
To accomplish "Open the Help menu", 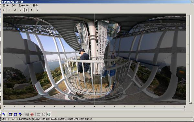I will pyautogui.click(x=35, y=5).
